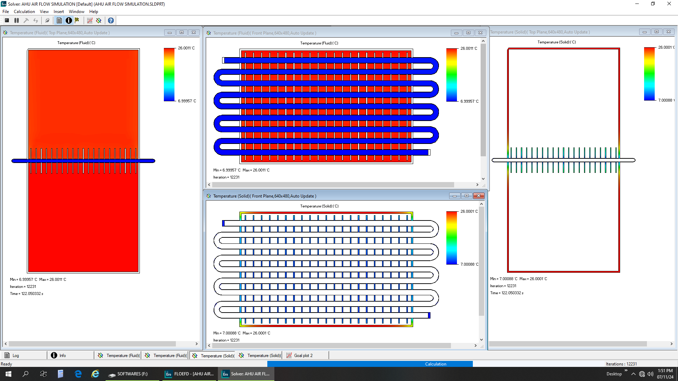Click right scroll arrow of Fluid Top Plane window

pos(197,344)
